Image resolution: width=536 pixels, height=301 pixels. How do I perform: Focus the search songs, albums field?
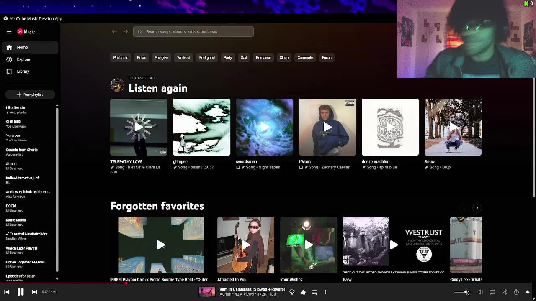[x=193, y=31]
